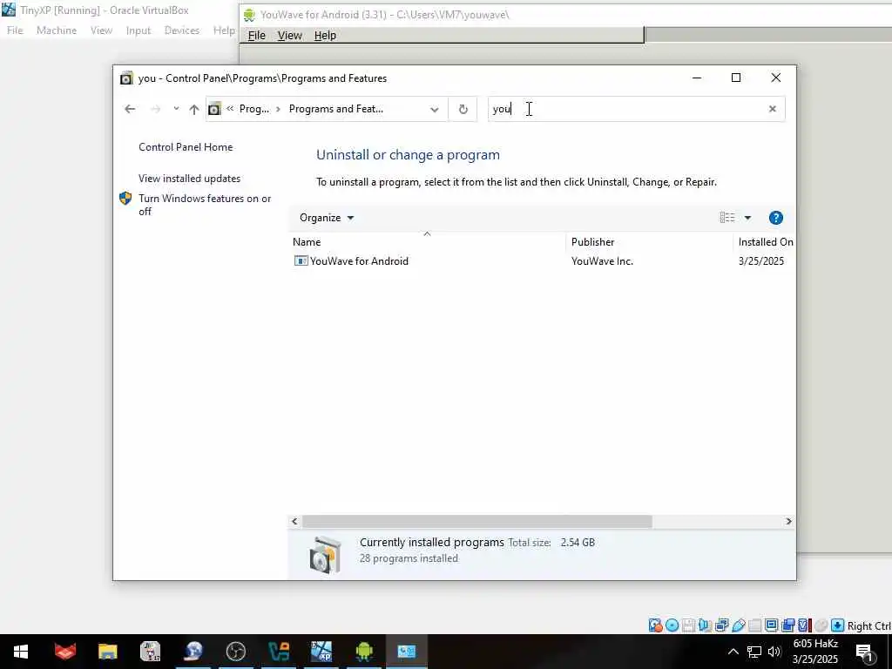Click the VirtualBox display status icon
892x669 pixels.
click(x=772, y=625)
